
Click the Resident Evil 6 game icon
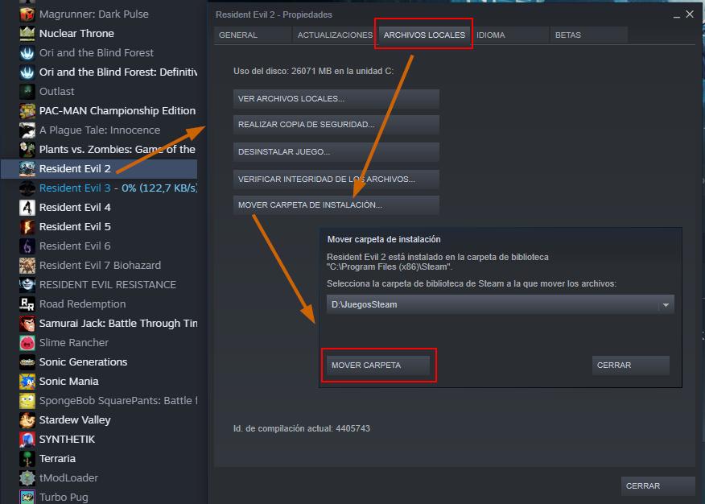pyautogui.click(x=27, y=246)
